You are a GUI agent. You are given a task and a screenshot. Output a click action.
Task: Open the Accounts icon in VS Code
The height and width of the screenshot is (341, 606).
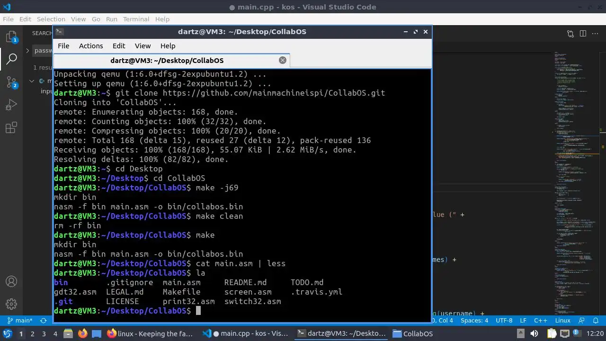[11, 282]
